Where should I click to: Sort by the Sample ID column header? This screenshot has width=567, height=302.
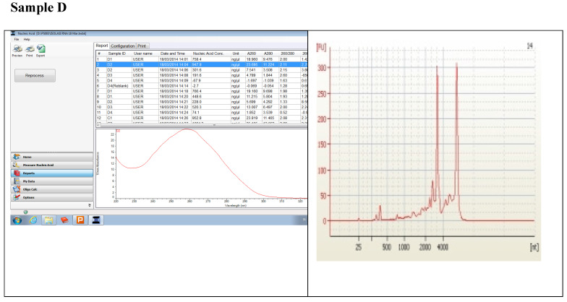(117, 53)
